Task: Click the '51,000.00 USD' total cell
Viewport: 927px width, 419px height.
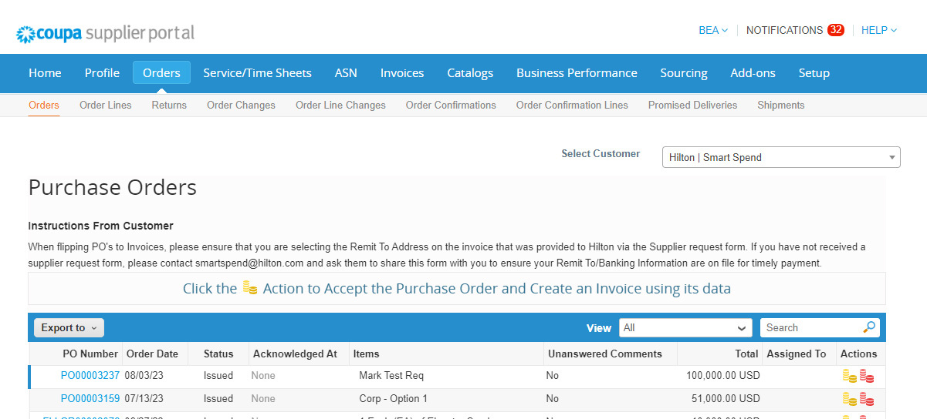Action: pyautogui.click(x=726, y=399)
